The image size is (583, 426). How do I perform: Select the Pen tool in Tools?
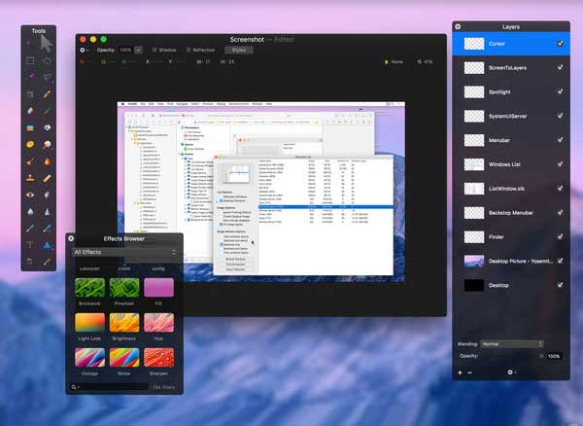point(30,228)
